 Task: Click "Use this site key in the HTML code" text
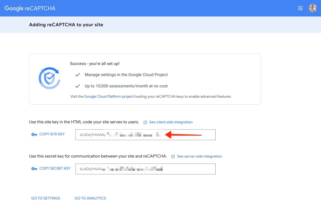click(x=84, y=122)
